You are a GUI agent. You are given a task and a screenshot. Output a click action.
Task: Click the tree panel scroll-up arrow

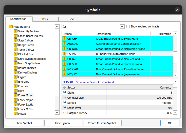coord(57,27)
